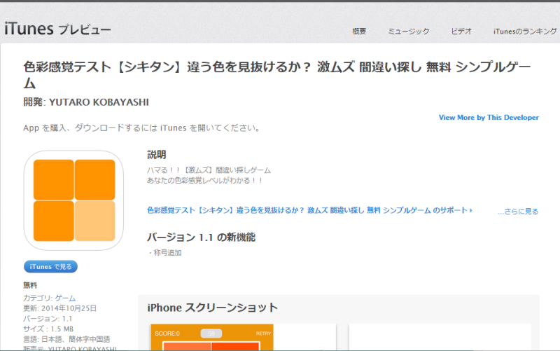The height and width of the screenshot is (351, 560).
Task: Click View More by This Developer link
Action: [489, 118]
